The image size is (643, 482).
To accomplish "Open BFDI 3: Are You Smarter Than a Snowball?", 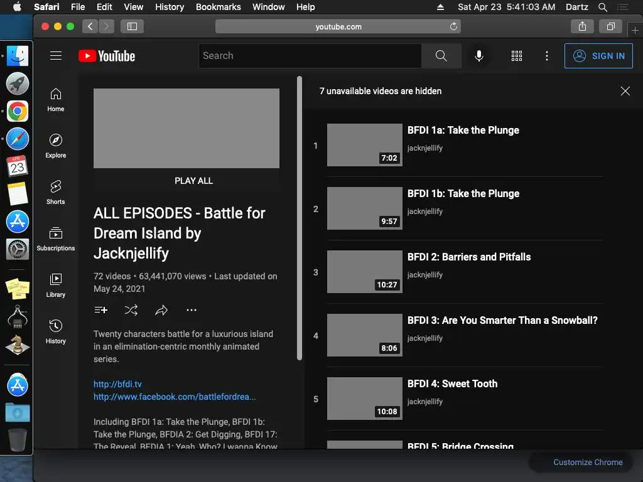I will pyautogui.click(x=502, y=320).
